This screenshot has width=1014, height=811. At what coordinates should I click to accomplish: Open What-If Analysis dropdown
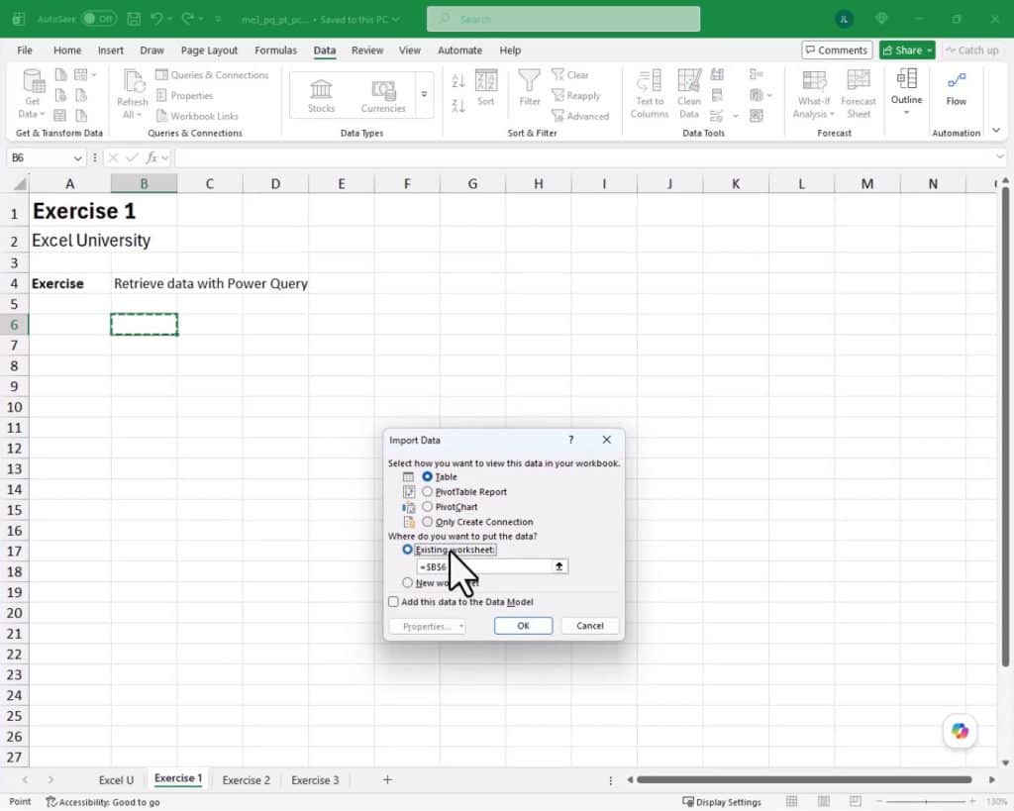click(x=814, y=94)
